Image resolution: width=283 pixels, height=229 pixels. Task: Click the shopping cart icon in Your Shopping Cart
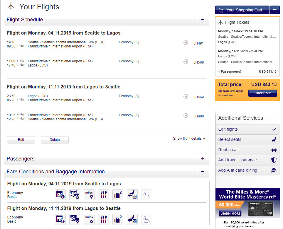pos(221,10)
